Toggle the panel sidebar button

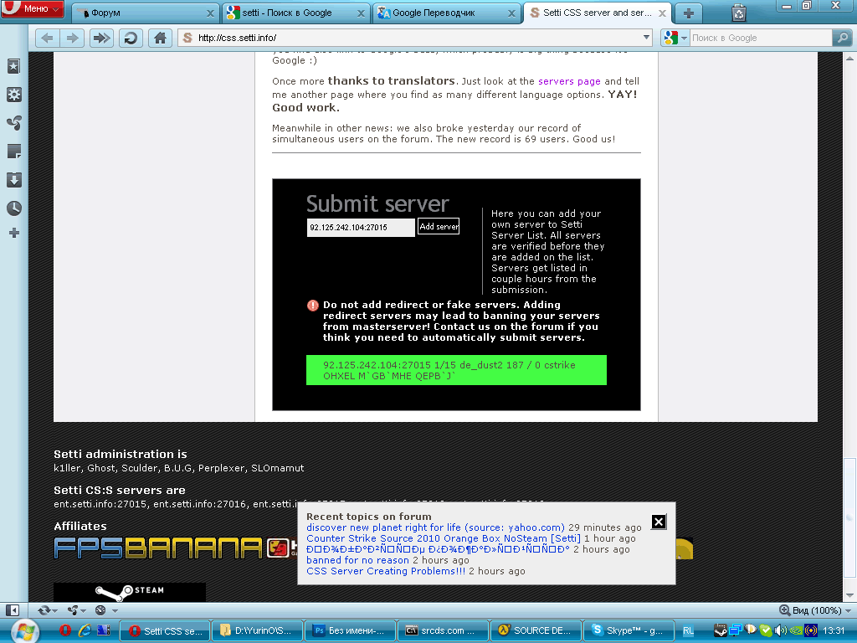(x=13, y=610)
